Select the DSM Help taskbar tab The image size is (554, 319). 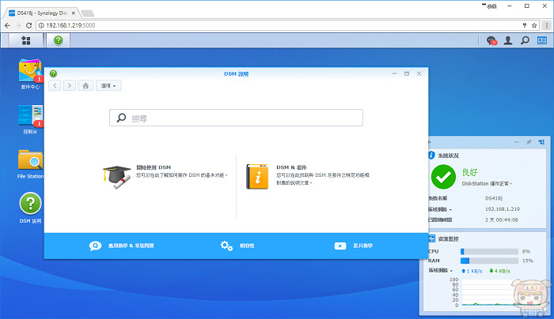(x=59, y=40)
